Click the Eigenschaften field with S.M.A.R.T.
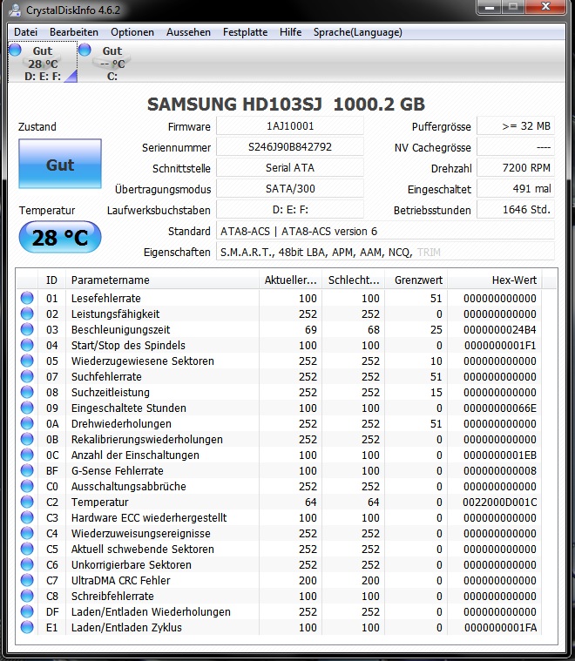The image size is (575, 661). [x=385, y=252]
